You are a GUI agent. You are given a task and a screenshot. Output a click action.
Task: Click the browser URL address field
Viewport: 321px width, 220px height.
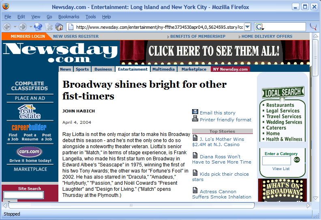pos(159,27)
